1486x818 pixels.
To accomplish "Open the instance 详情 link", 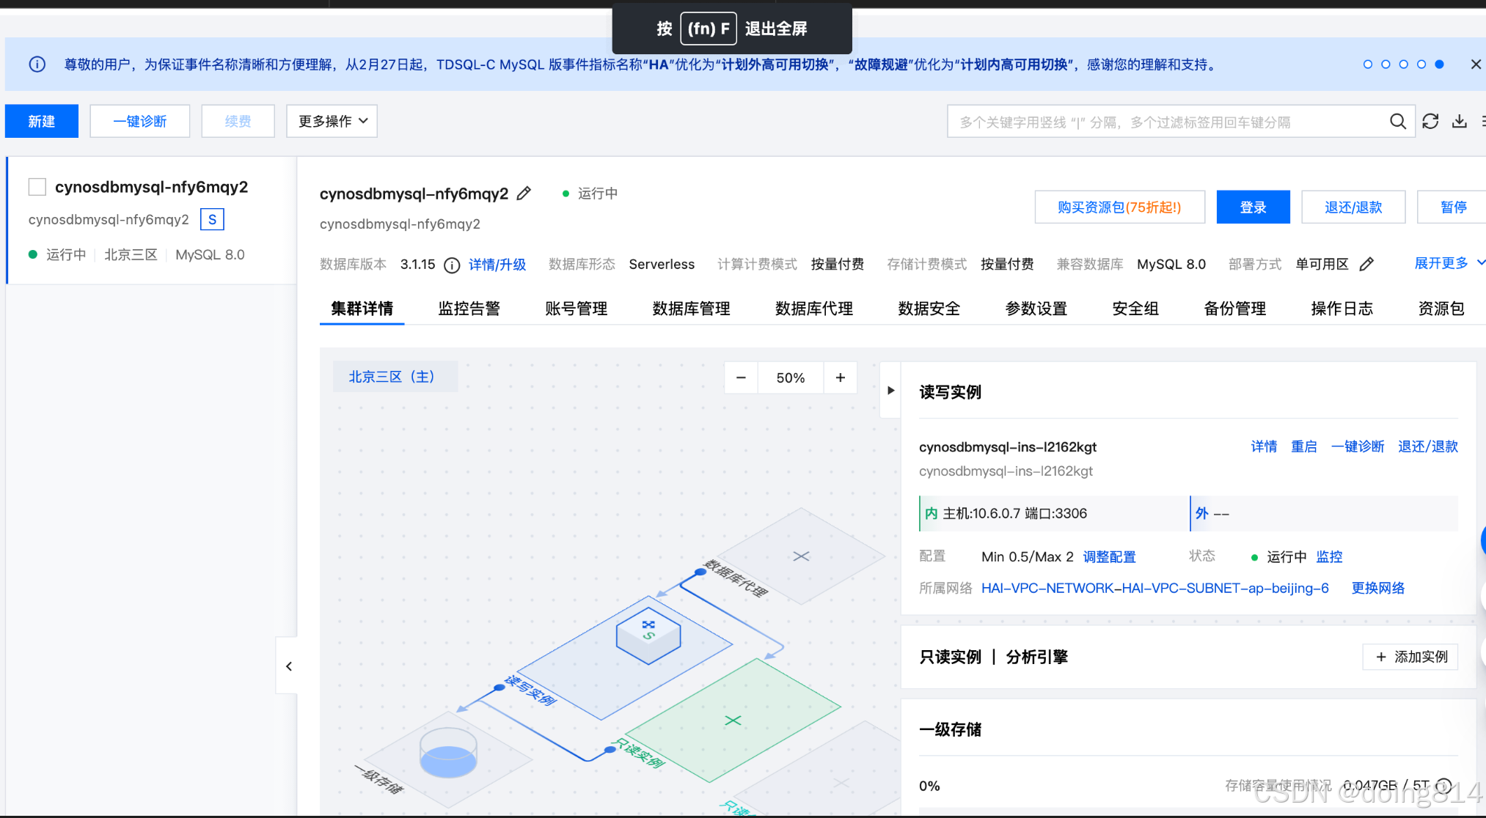I will tap(1264, 446).
